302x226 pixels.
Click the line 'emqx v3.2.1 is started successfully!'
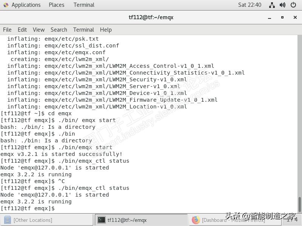pos(61,154)
